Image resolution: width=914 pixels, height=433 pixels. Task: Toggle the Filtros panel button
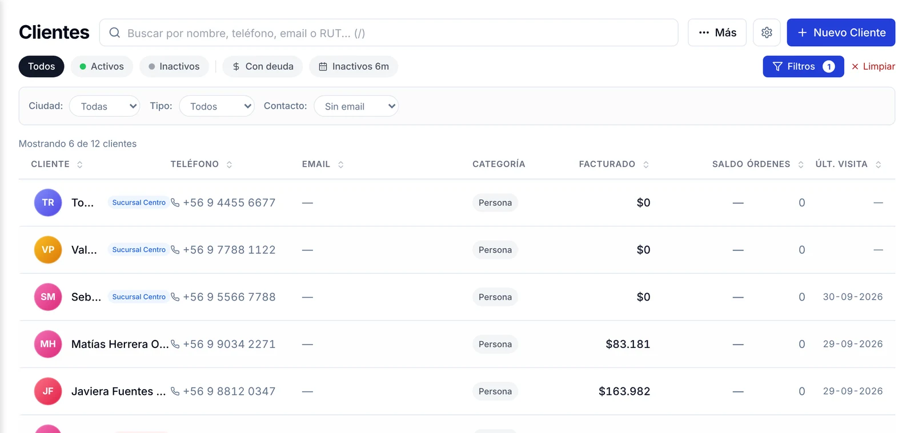click(803, 66)
